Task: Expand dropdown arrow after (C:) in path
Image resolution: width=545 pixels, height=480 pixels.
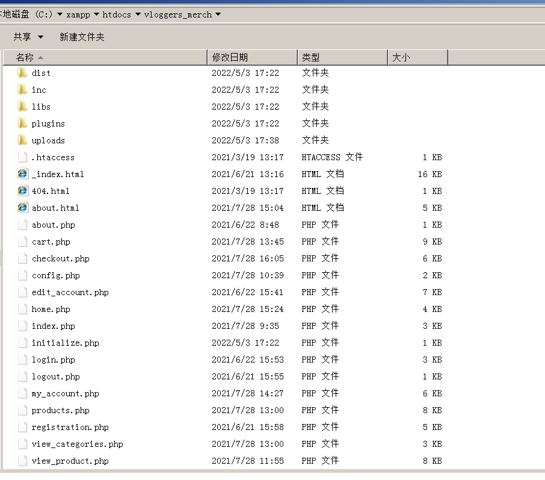Action: click(x=60, y=14)
